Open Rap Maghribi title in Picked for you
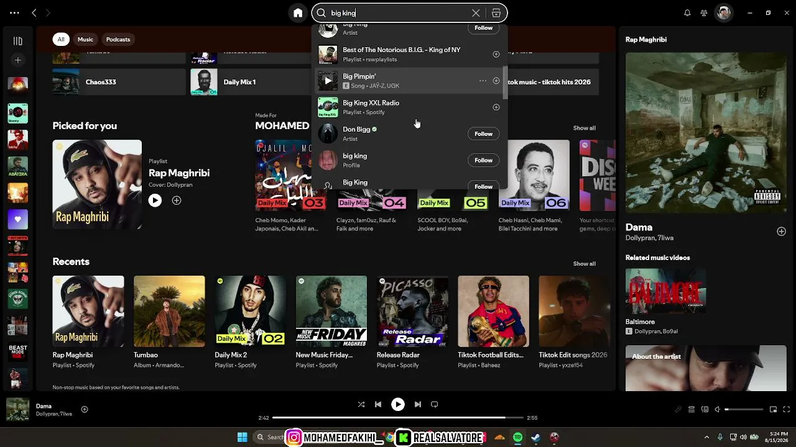Viewport: 796px width, 447px height. coord(179,173)
